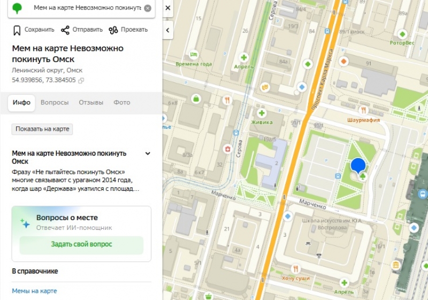Click the Сохранить bookmark icon
This screenshot has height=300, width=428.
point(17,30)
